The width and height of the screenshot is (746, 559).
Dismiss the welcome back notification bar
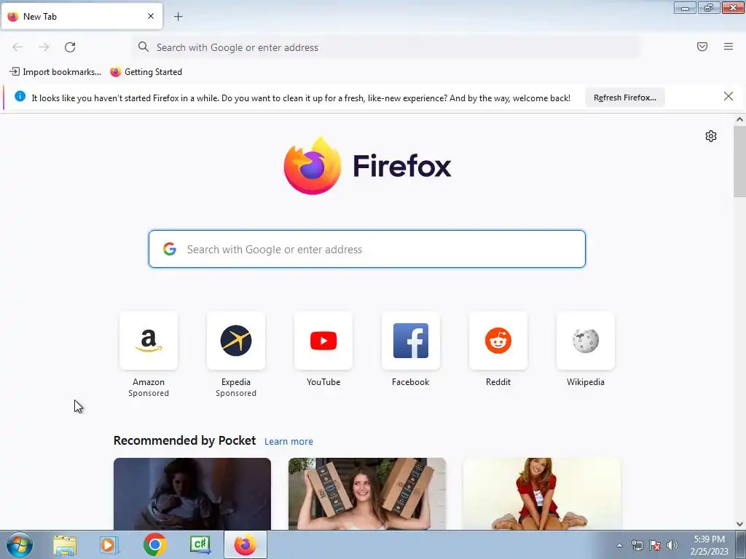tap(729, 97)
